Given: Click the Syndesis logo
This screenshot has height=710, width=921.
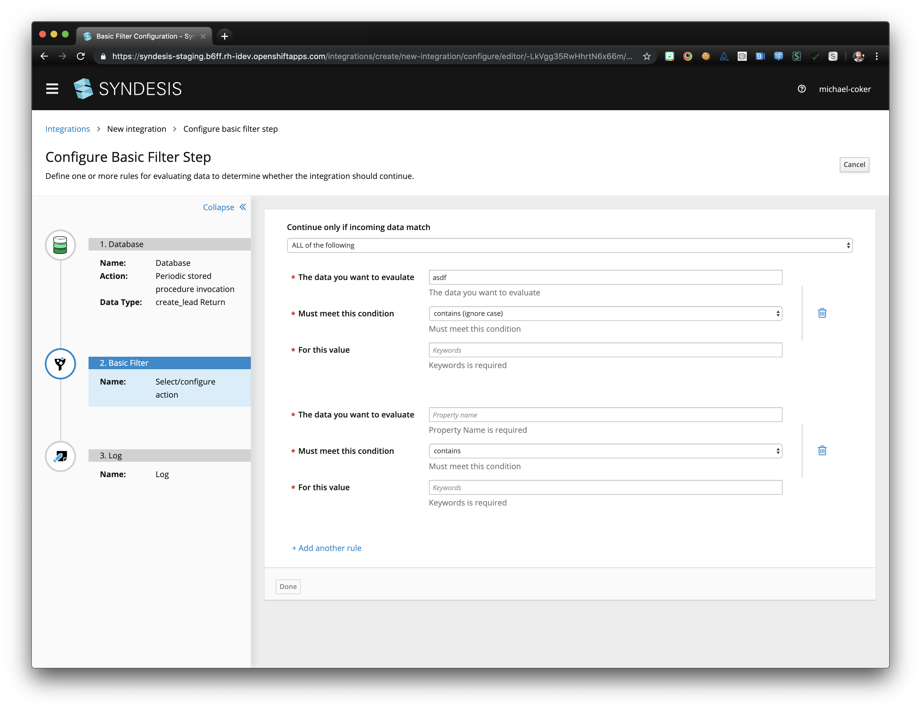Looking at the screenshot, I should [x=127, y=89].
